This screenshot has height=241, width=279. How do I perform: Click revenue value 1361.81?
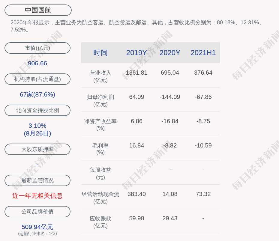[136, 73]
